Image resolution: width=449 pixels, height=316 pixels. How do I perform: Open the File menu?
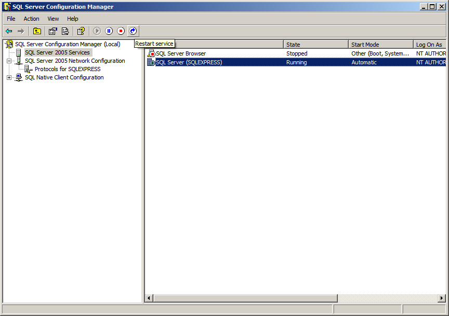click(x=11, y=19)
